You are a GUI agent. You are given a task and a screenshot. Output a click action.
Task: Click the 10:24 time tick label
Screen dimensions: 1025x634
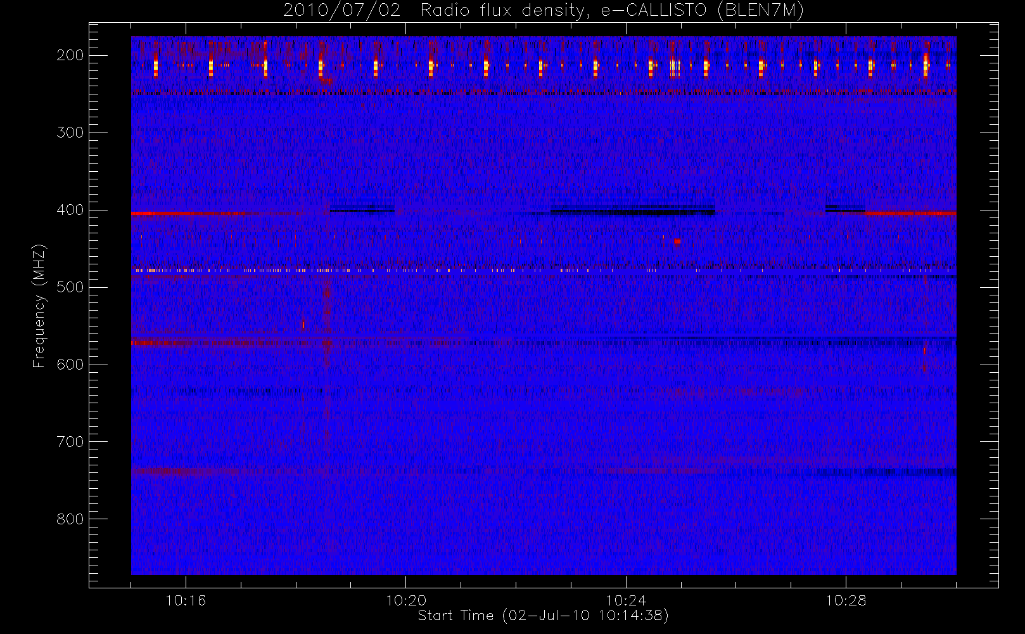(626, 600)
